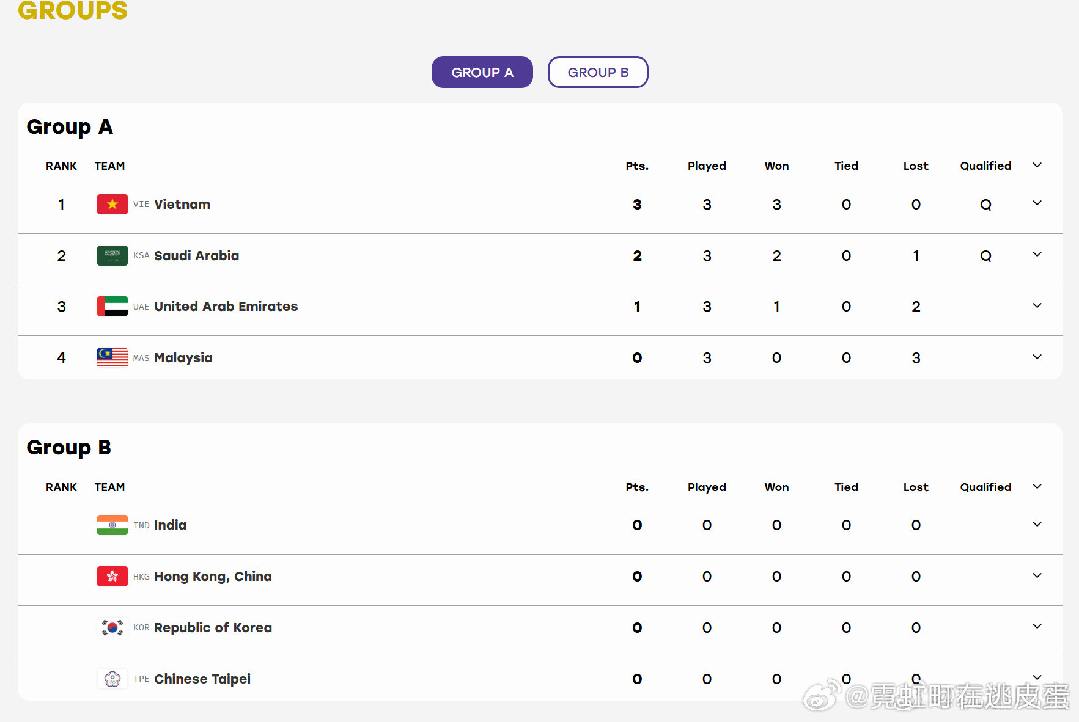
Task: Expand the United Arab Emirates row chevron
Action: 1037,305
